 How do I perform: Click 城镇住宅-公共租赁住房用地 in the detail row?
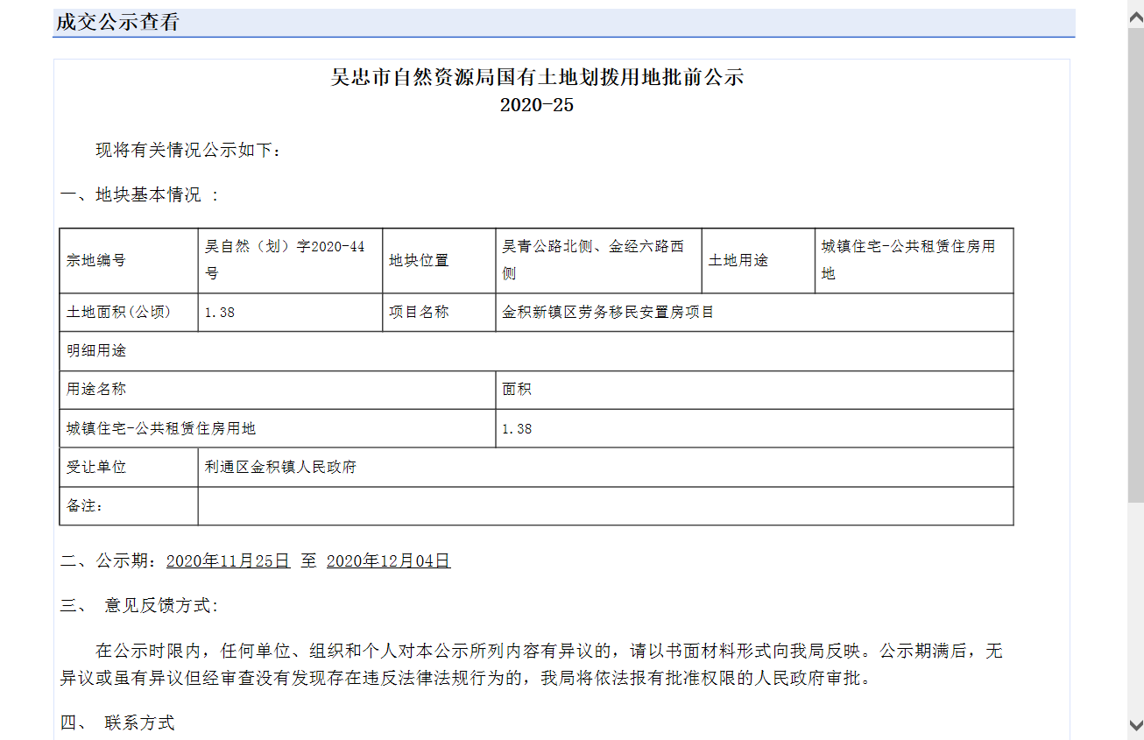tap(277, 428)
